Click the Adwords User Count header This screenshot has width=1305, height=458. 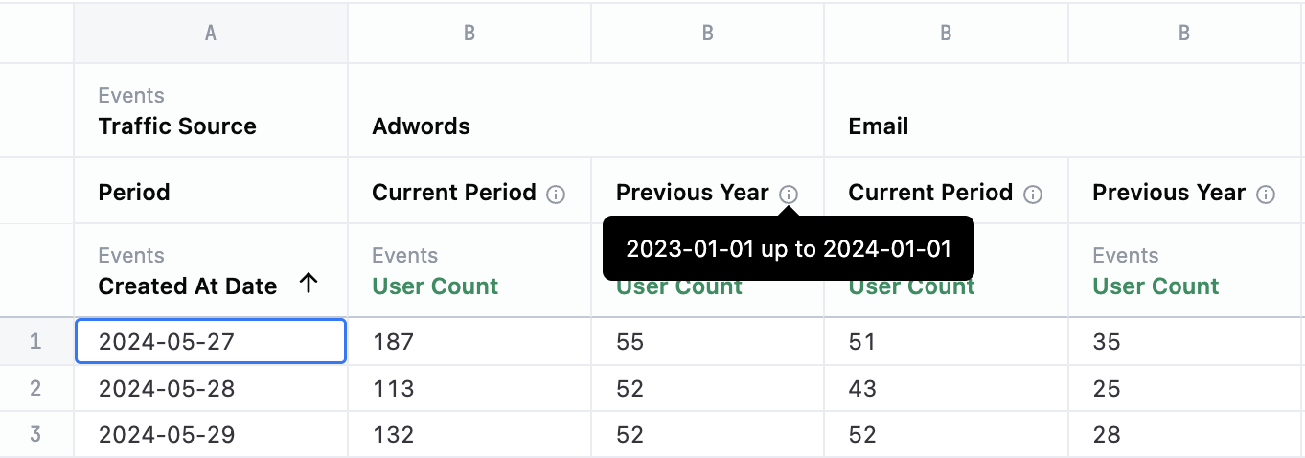tap(435, 286)
